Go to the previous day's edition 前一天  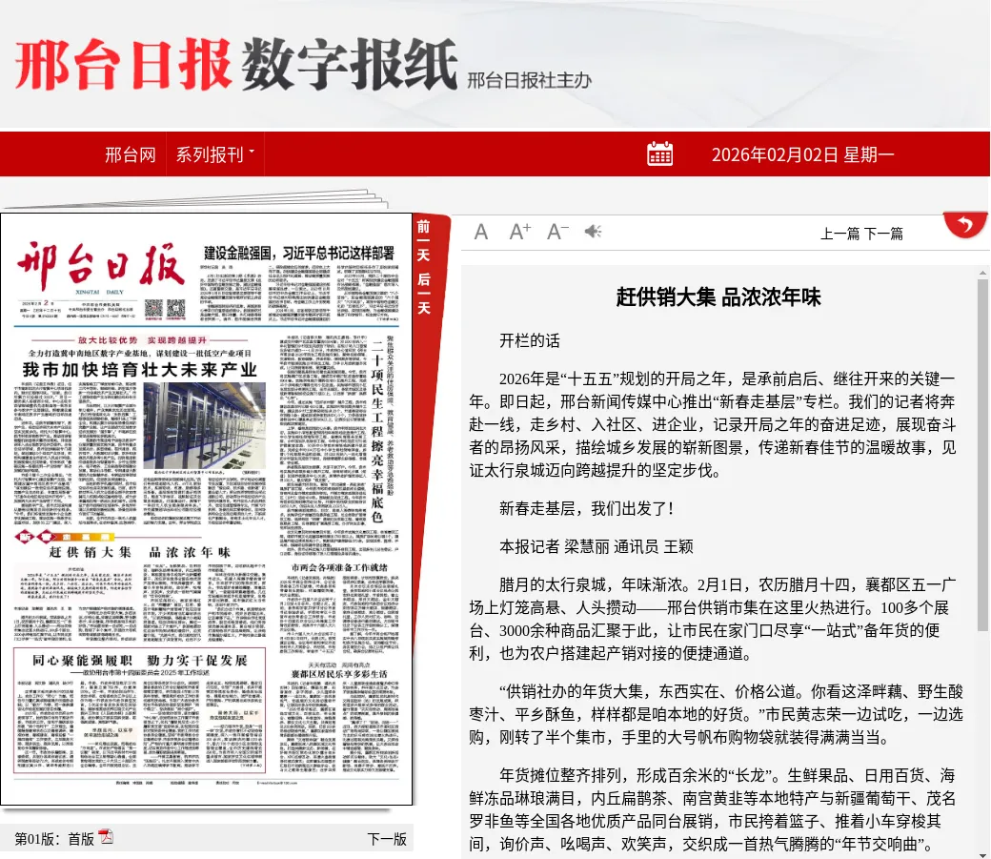(423, 241)
